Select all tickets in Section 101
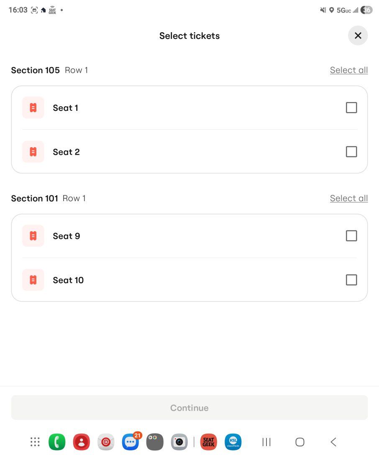This screenshot has height=455, width=379. (348, 198)
